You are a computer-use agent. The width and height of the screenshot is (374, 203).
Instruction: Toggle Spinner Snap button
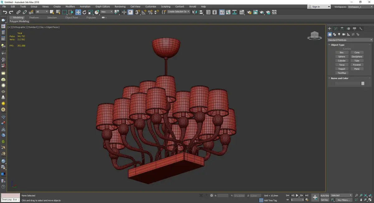pyautogui.click(x=156, y=12)
